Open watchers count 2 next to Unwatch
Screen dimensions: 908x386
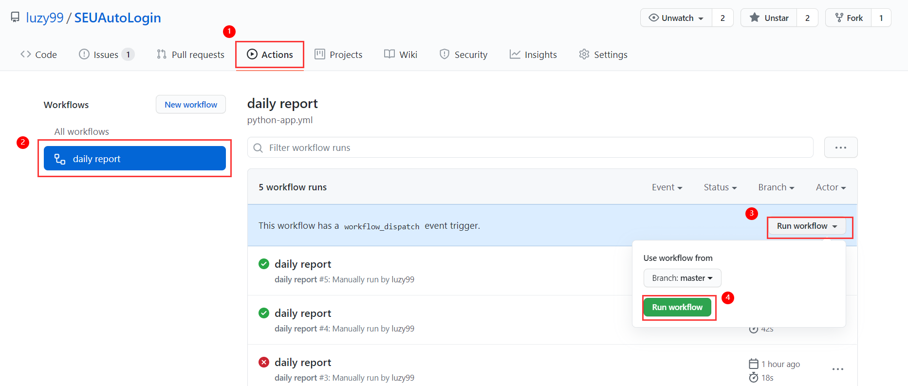723,18
